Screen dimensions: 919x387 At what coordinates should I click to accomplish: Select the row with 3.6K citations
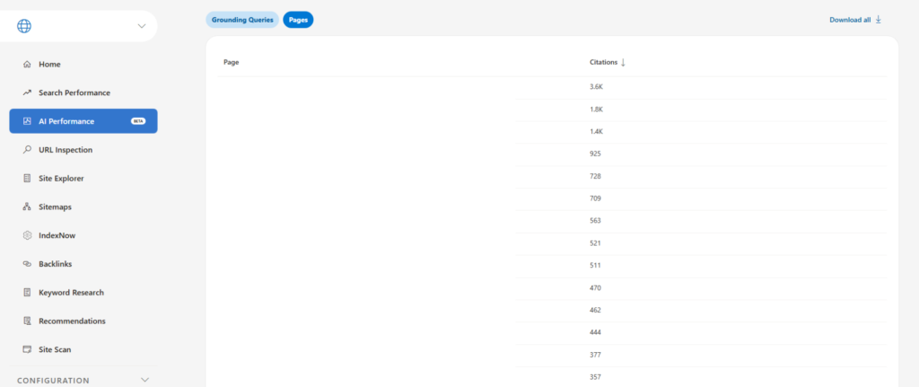coord(596,87)
